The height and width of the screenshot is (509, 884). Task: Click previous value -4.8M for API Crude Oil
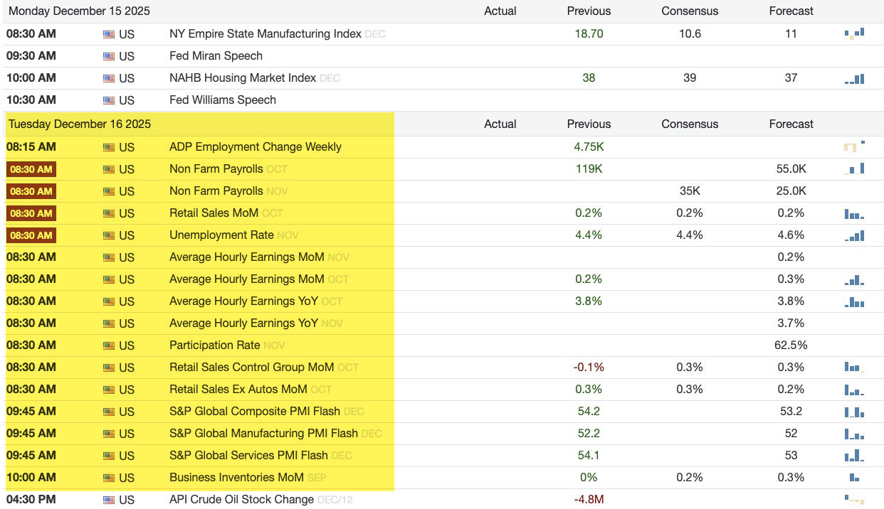(x=589, y=499)
